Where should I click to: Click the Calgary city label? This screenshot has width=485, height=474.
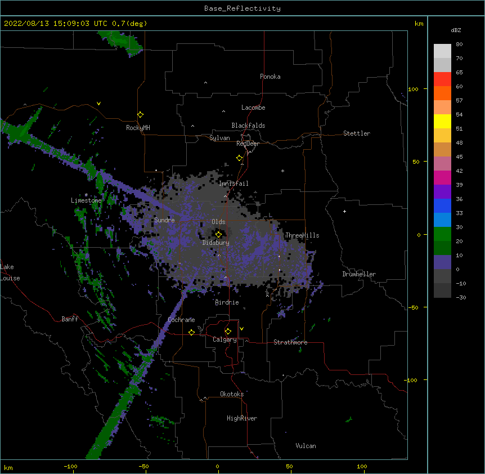pos(224,339)
